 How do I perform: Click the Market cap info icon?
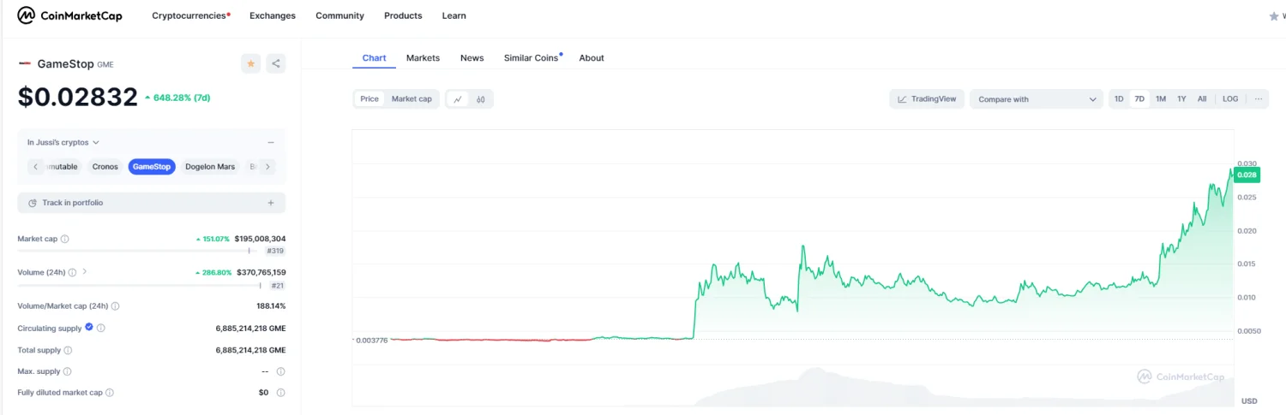[x=65, y=240]
